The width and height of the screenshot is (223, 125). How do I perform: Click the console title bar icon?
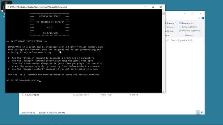(8, 7)
